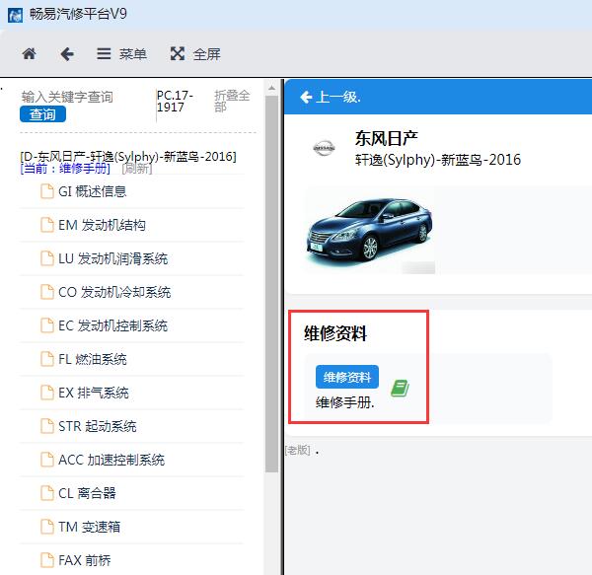The width and height of the screenshot is (592, 575).
Task: Click document icon beside FAX 前桥
Action: click(x=47, y=560)
